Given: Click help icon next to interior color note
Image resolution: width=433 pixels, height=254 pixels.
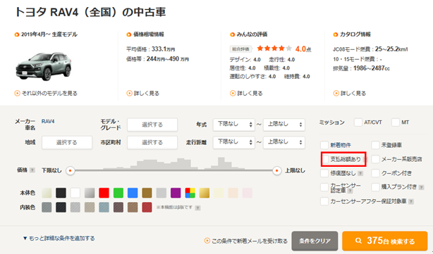Looking at the screenshot, I should pyautogui.click(x=197, y=208).
